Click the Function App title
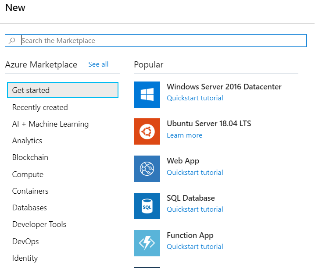 (x=190, y=235)
